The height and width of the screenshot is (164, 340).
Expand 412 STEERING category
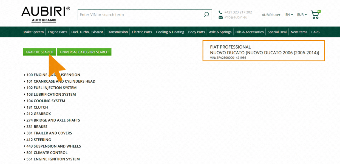tap(37, 140)
